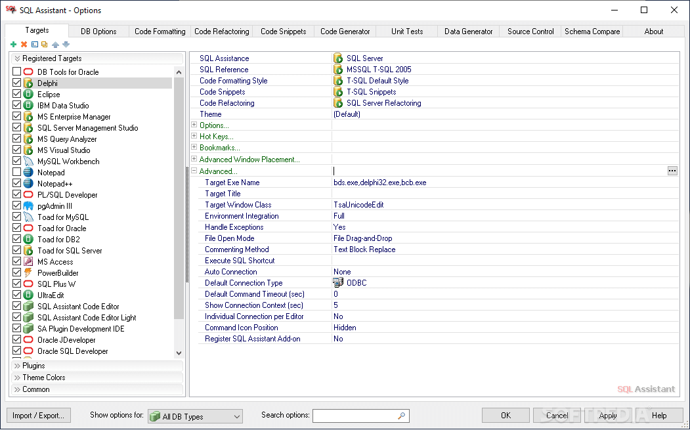Image resolution: width=690 pixels, height=432 pixels.
Task: Open the About tab
Action: pyautogui.click(x=653, y=32)
